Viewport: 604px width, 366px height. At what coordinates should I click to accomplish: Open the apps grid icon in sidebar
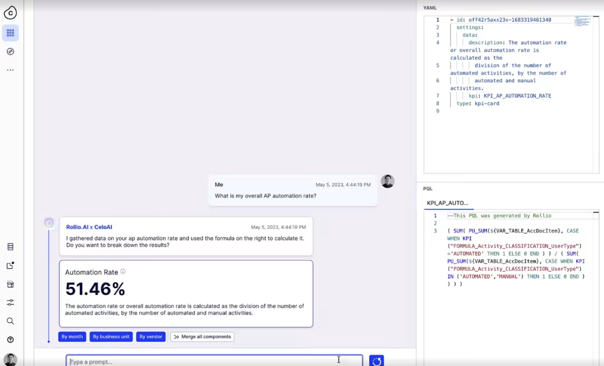(x=10, y=33)
